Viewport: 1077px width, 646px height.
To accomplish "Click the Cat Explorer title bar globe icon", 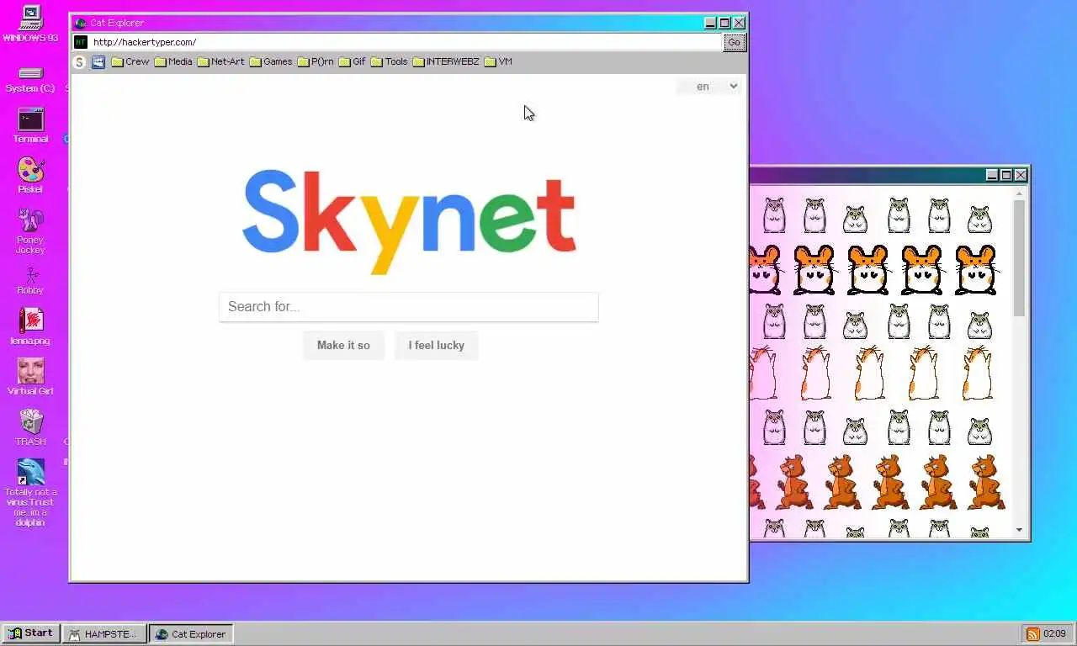I will click(81, 23).
